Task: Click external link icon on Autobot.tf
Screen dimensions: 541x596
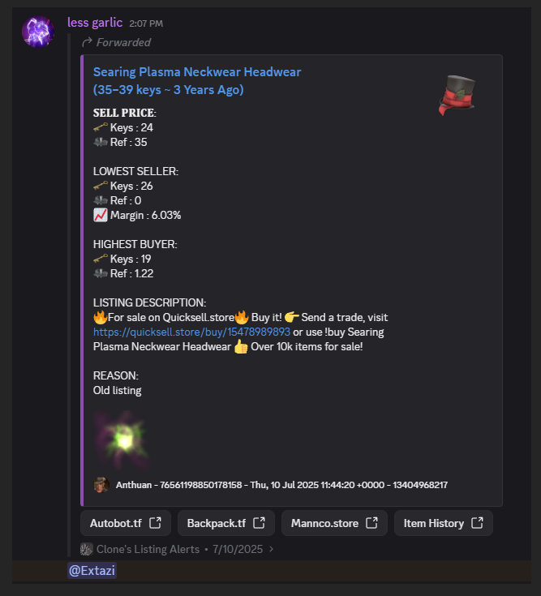Action: click(155, 523)
